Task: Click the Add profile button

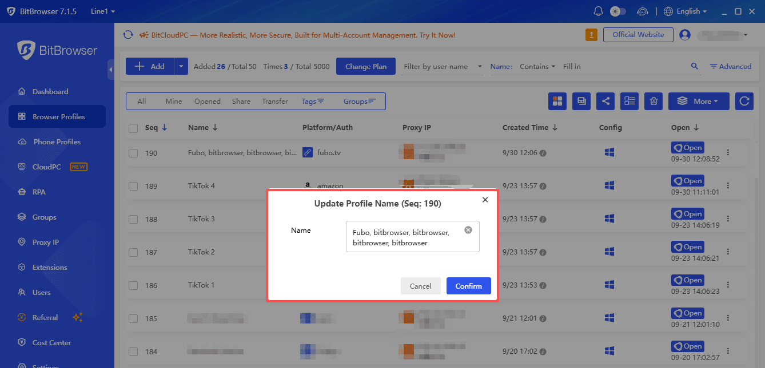Action: tap(149, 66)
